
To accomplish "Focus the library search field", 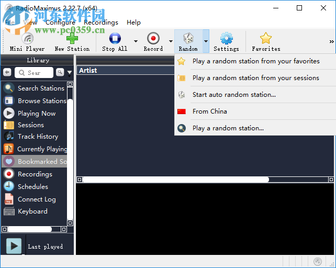I will (34, 73).
